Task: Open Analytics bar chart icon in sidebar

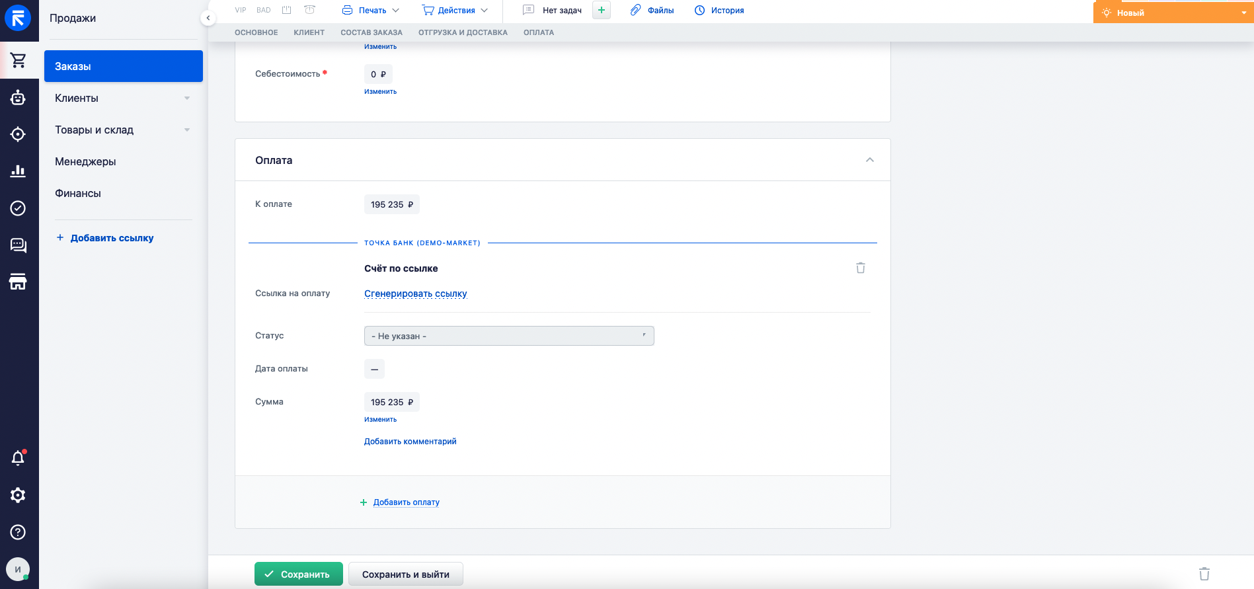Action: point(19,171)
